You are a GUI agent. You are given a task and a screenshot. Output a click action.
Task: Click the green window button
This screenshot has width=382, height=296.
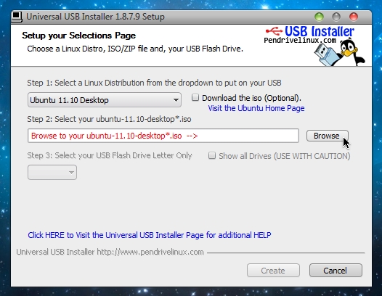[x=319, y=17]
